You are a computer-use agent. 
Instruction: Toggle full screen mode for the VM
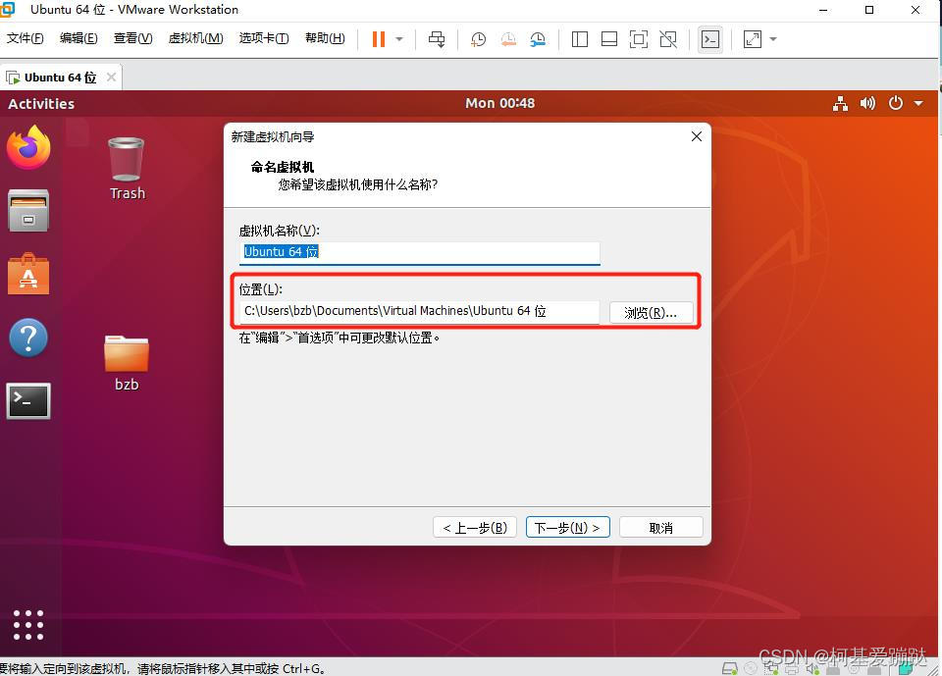(x=639, y=39)
